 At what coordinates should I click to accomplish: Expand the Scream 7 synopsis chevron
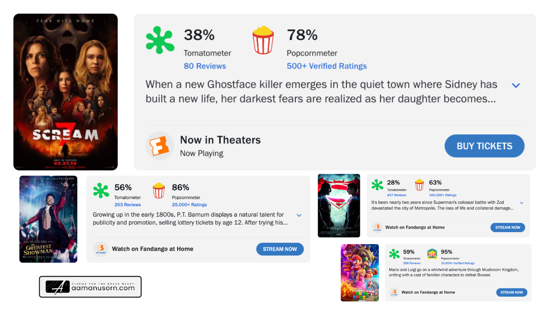pos(516,85)
